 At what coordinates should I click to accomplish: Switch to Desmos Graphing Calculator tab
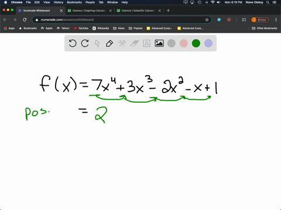[x=89, y=10]
